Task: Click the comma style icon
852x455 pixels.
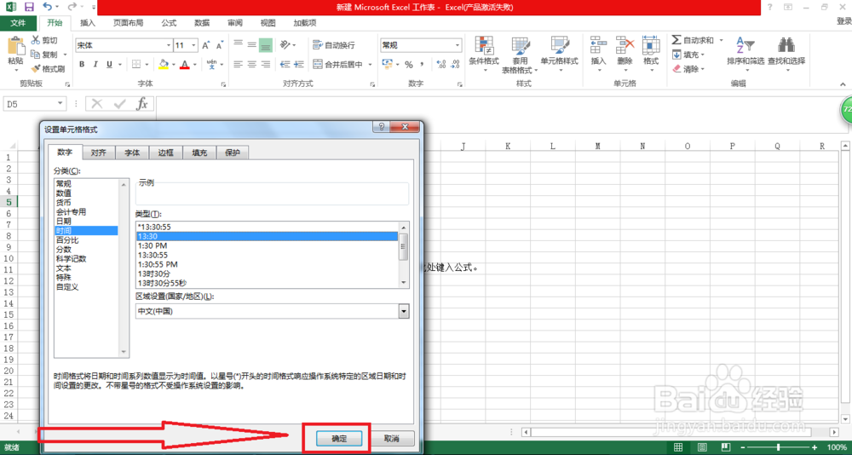Action: click(423, 65)
